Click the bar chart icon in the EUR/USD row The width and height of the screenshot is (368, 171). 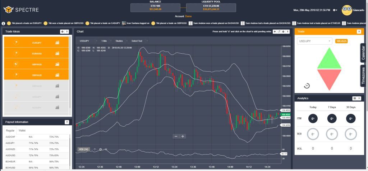click(57, 54)
